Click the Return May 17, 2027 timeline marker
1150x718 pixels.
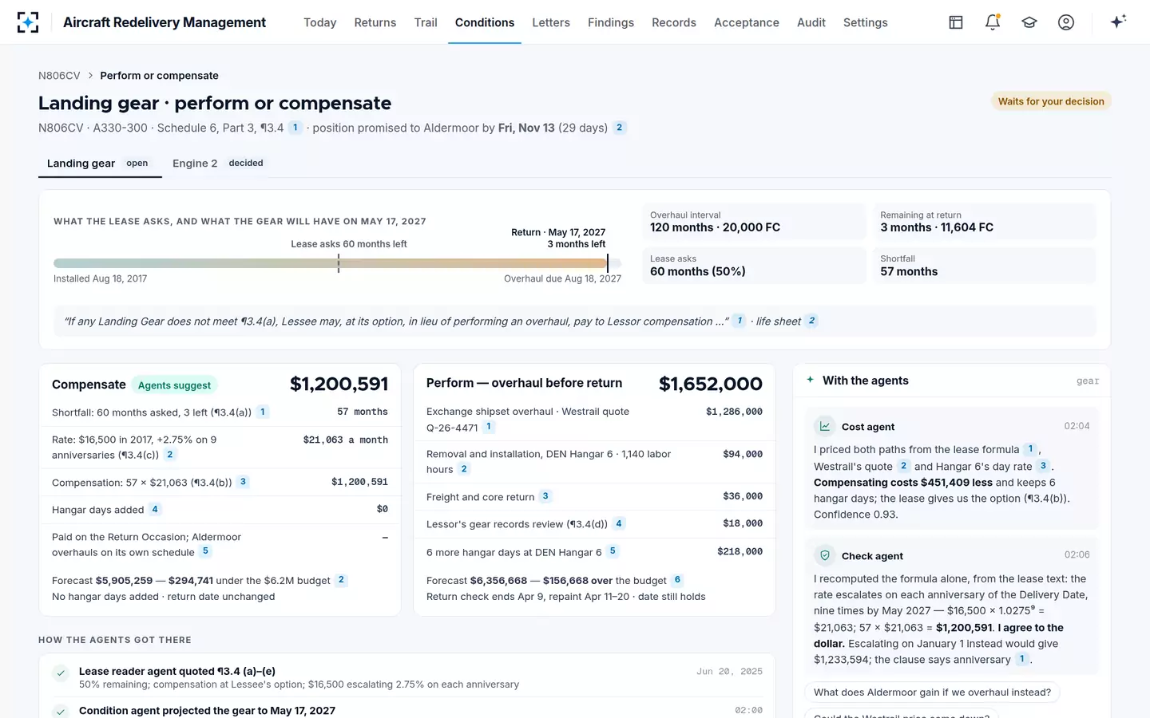coord(608,263)
